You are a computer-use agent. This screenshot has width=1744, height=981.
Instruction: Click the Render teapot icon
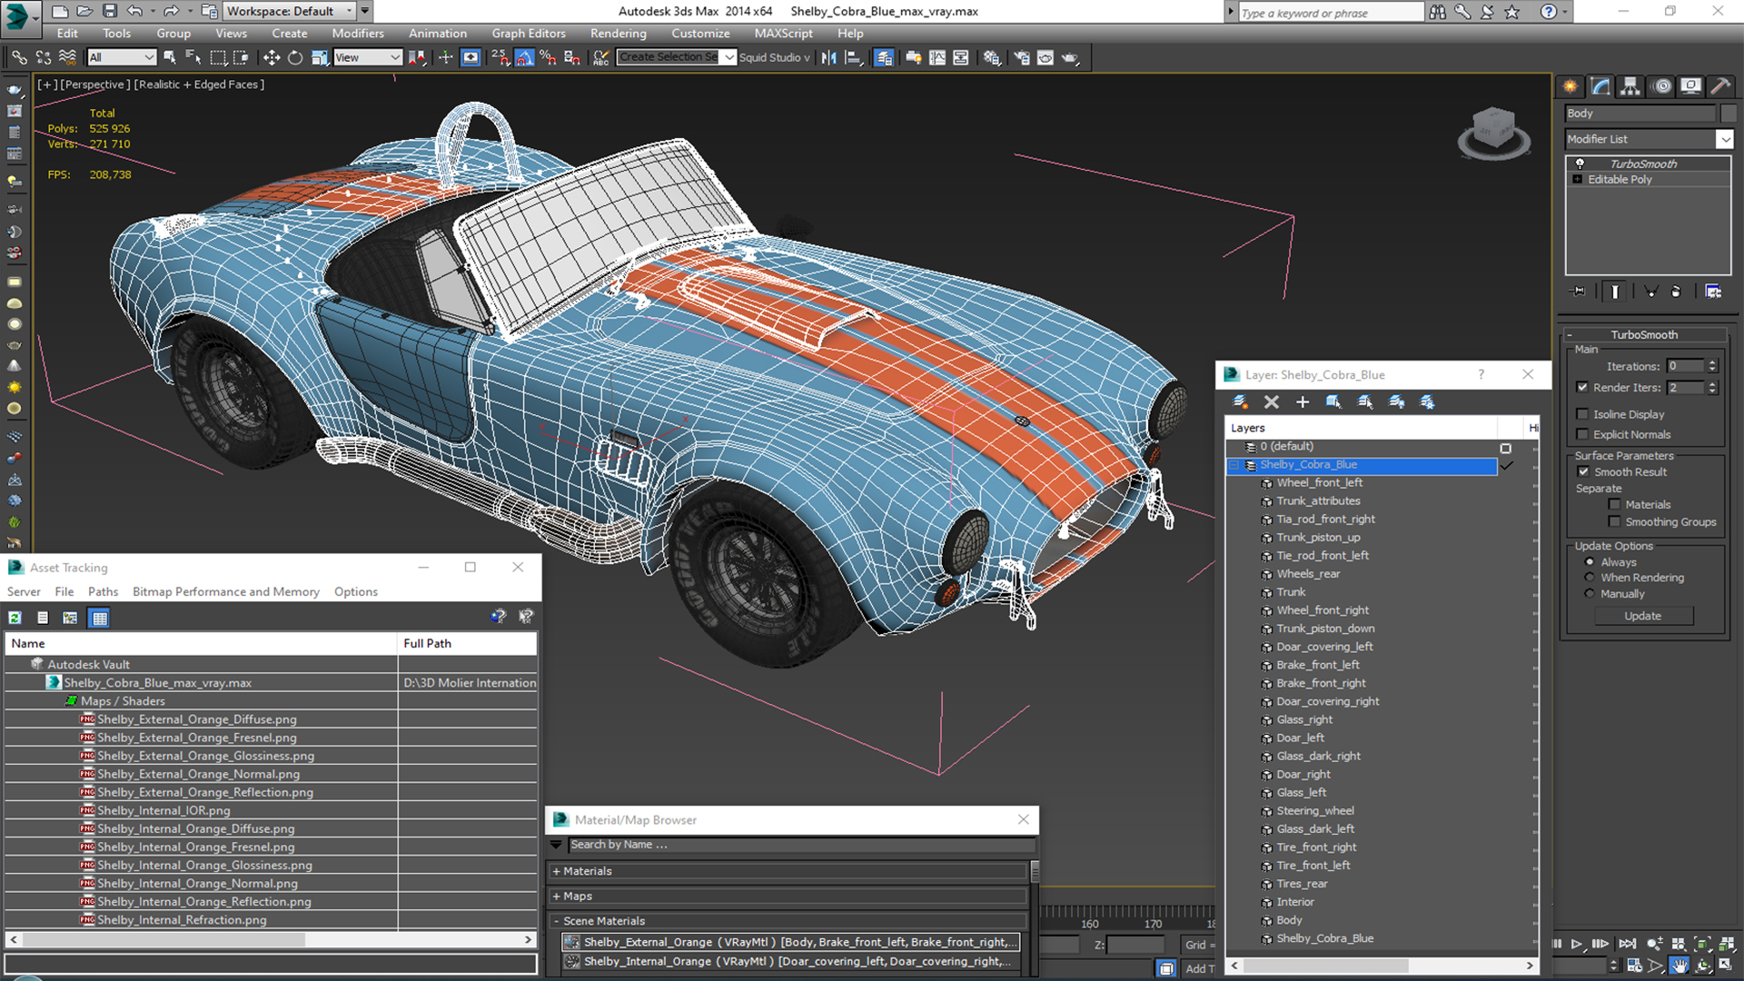click(x=1071, y=57)
